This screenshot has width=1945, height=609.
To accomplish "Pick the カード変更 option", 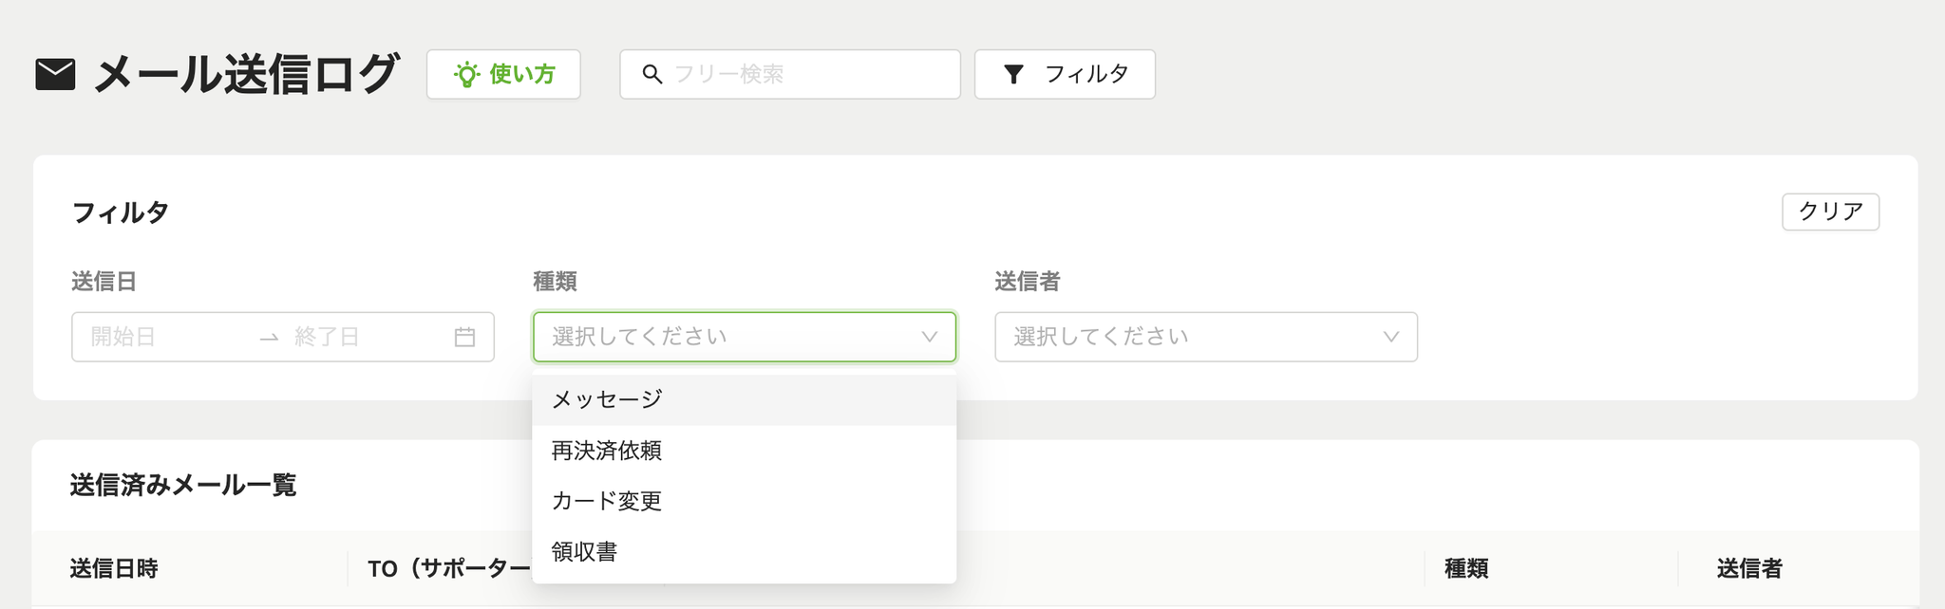I will (745, 501).
